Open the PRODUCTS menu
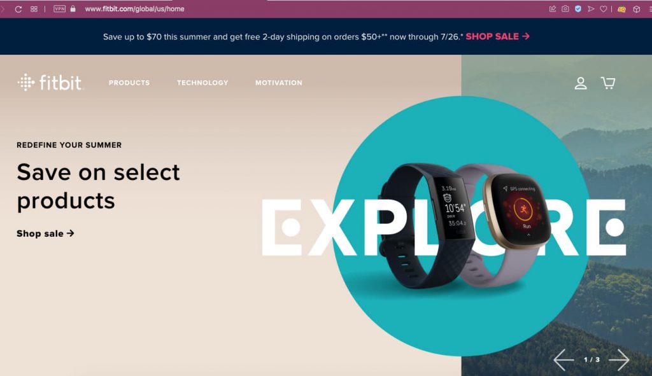This screenshot has height=376, width=652. point(129,83)
